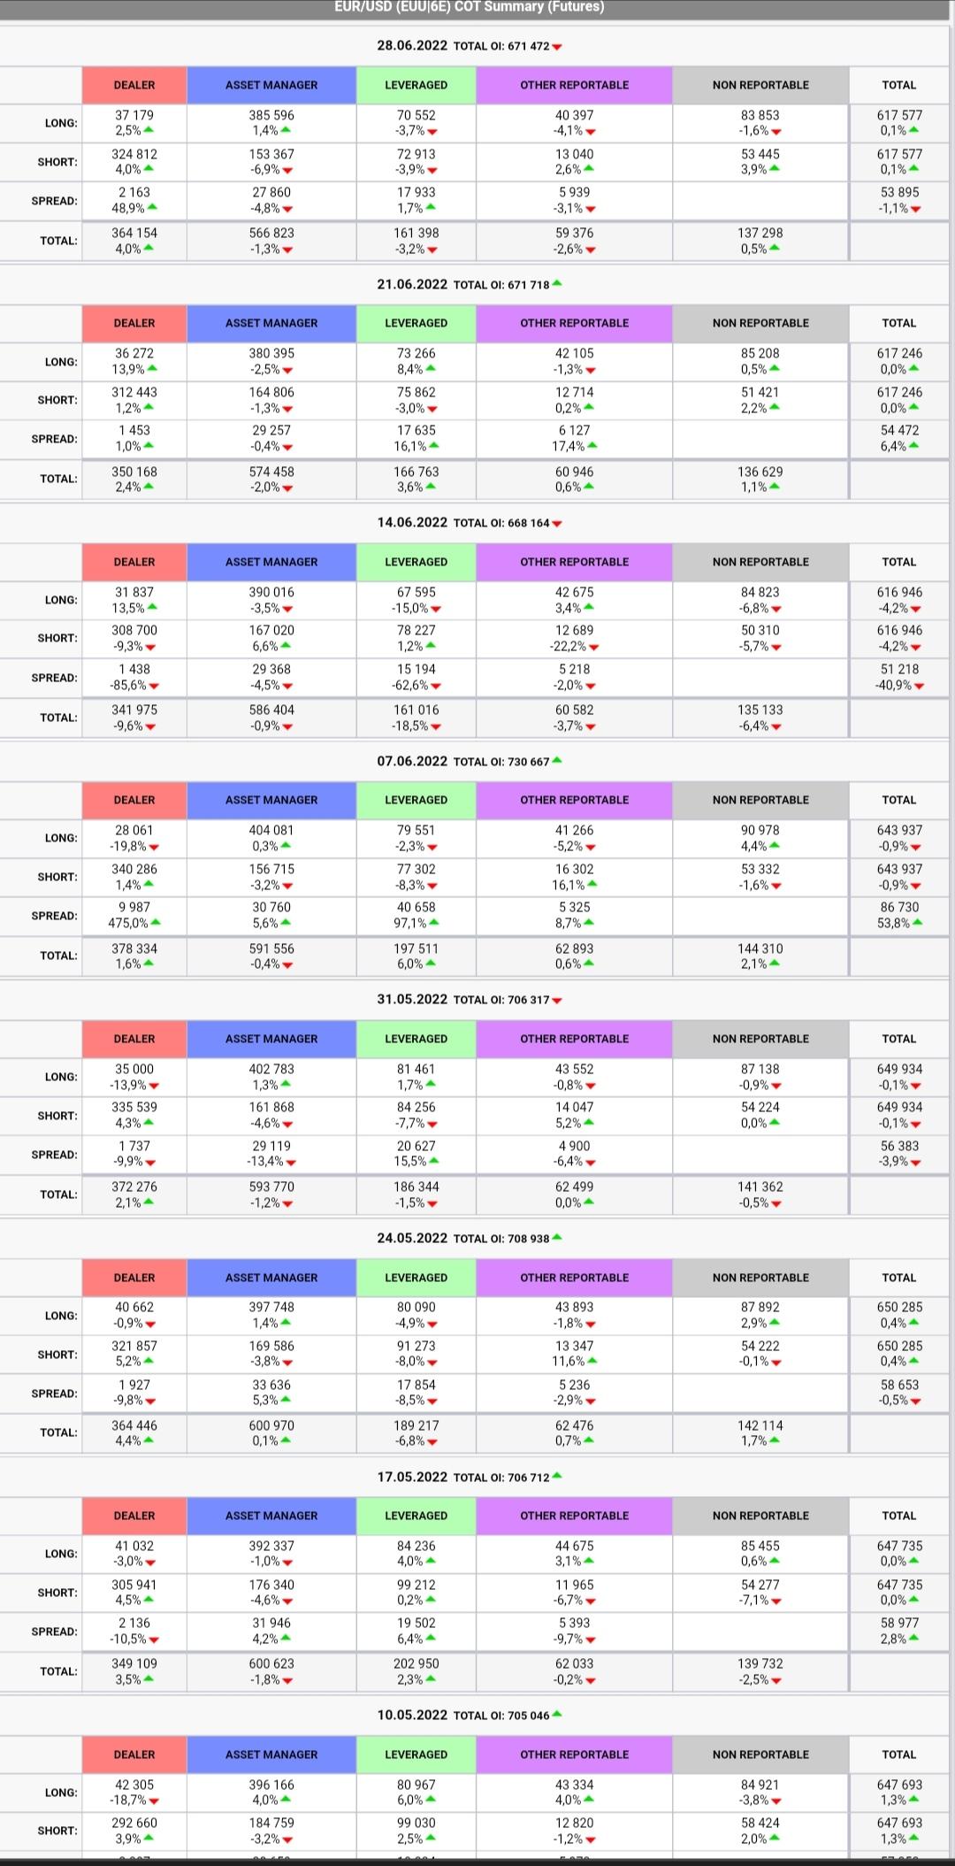Click the green up arrow next to 97,1%
The width and height of the screenshot is (955, 1866).
point(433,923)
